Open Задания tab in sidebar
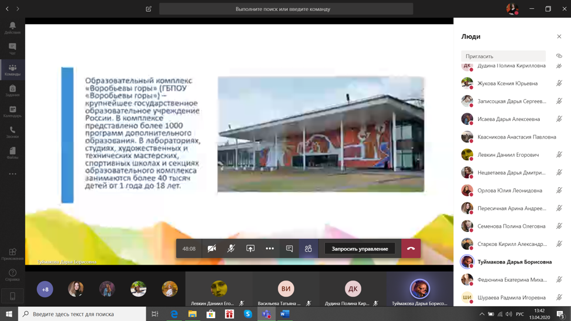This screenshot has width=571, height=321. click(x=12, y=90)
